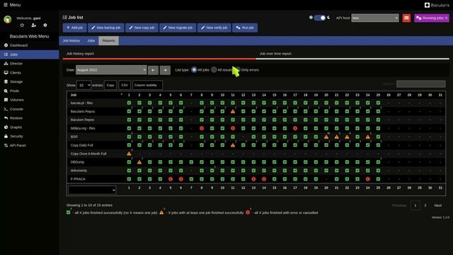Sort by the Job column header
The height and width of the screenshot is (255, 453).
coord(96,95)
